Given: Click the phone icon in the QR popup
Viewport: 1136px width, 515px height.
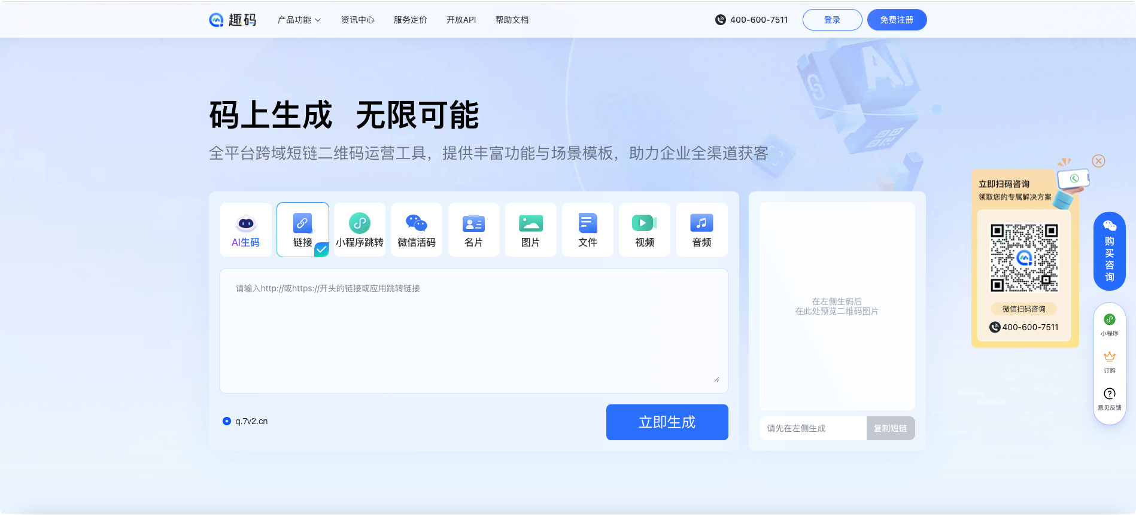Looking at the screenshot, I should point(995,327).
